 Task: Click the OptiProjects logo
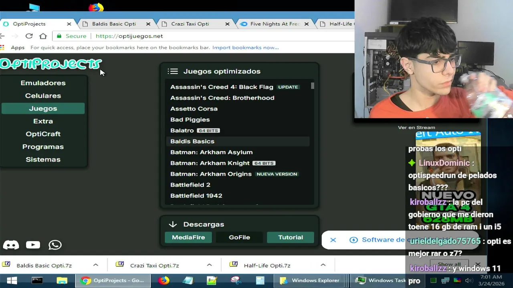pyautogui.click(x=50, y=64)
